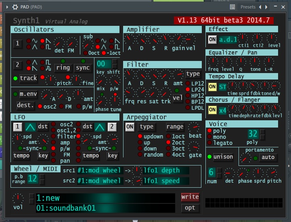Select LFO 2 button
The image size is (291, 222).
pyautogui.click(x=112, y=127)
